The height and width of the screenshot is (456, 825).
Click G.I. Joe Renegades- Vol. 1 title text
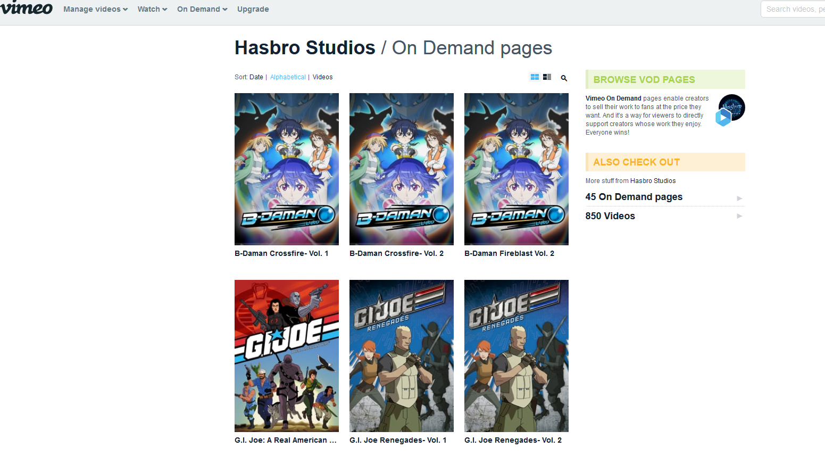coord(398,440)
